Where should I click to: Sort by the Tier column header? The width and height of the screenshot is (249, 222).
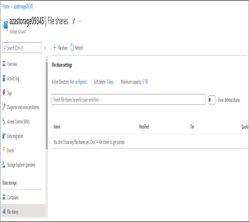tap(192, 127)
